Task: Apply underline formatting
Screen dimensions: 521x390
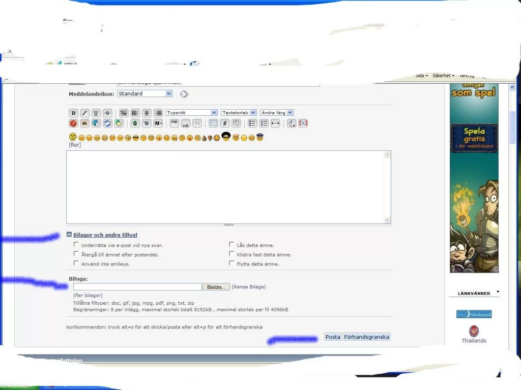Action: 96,112
